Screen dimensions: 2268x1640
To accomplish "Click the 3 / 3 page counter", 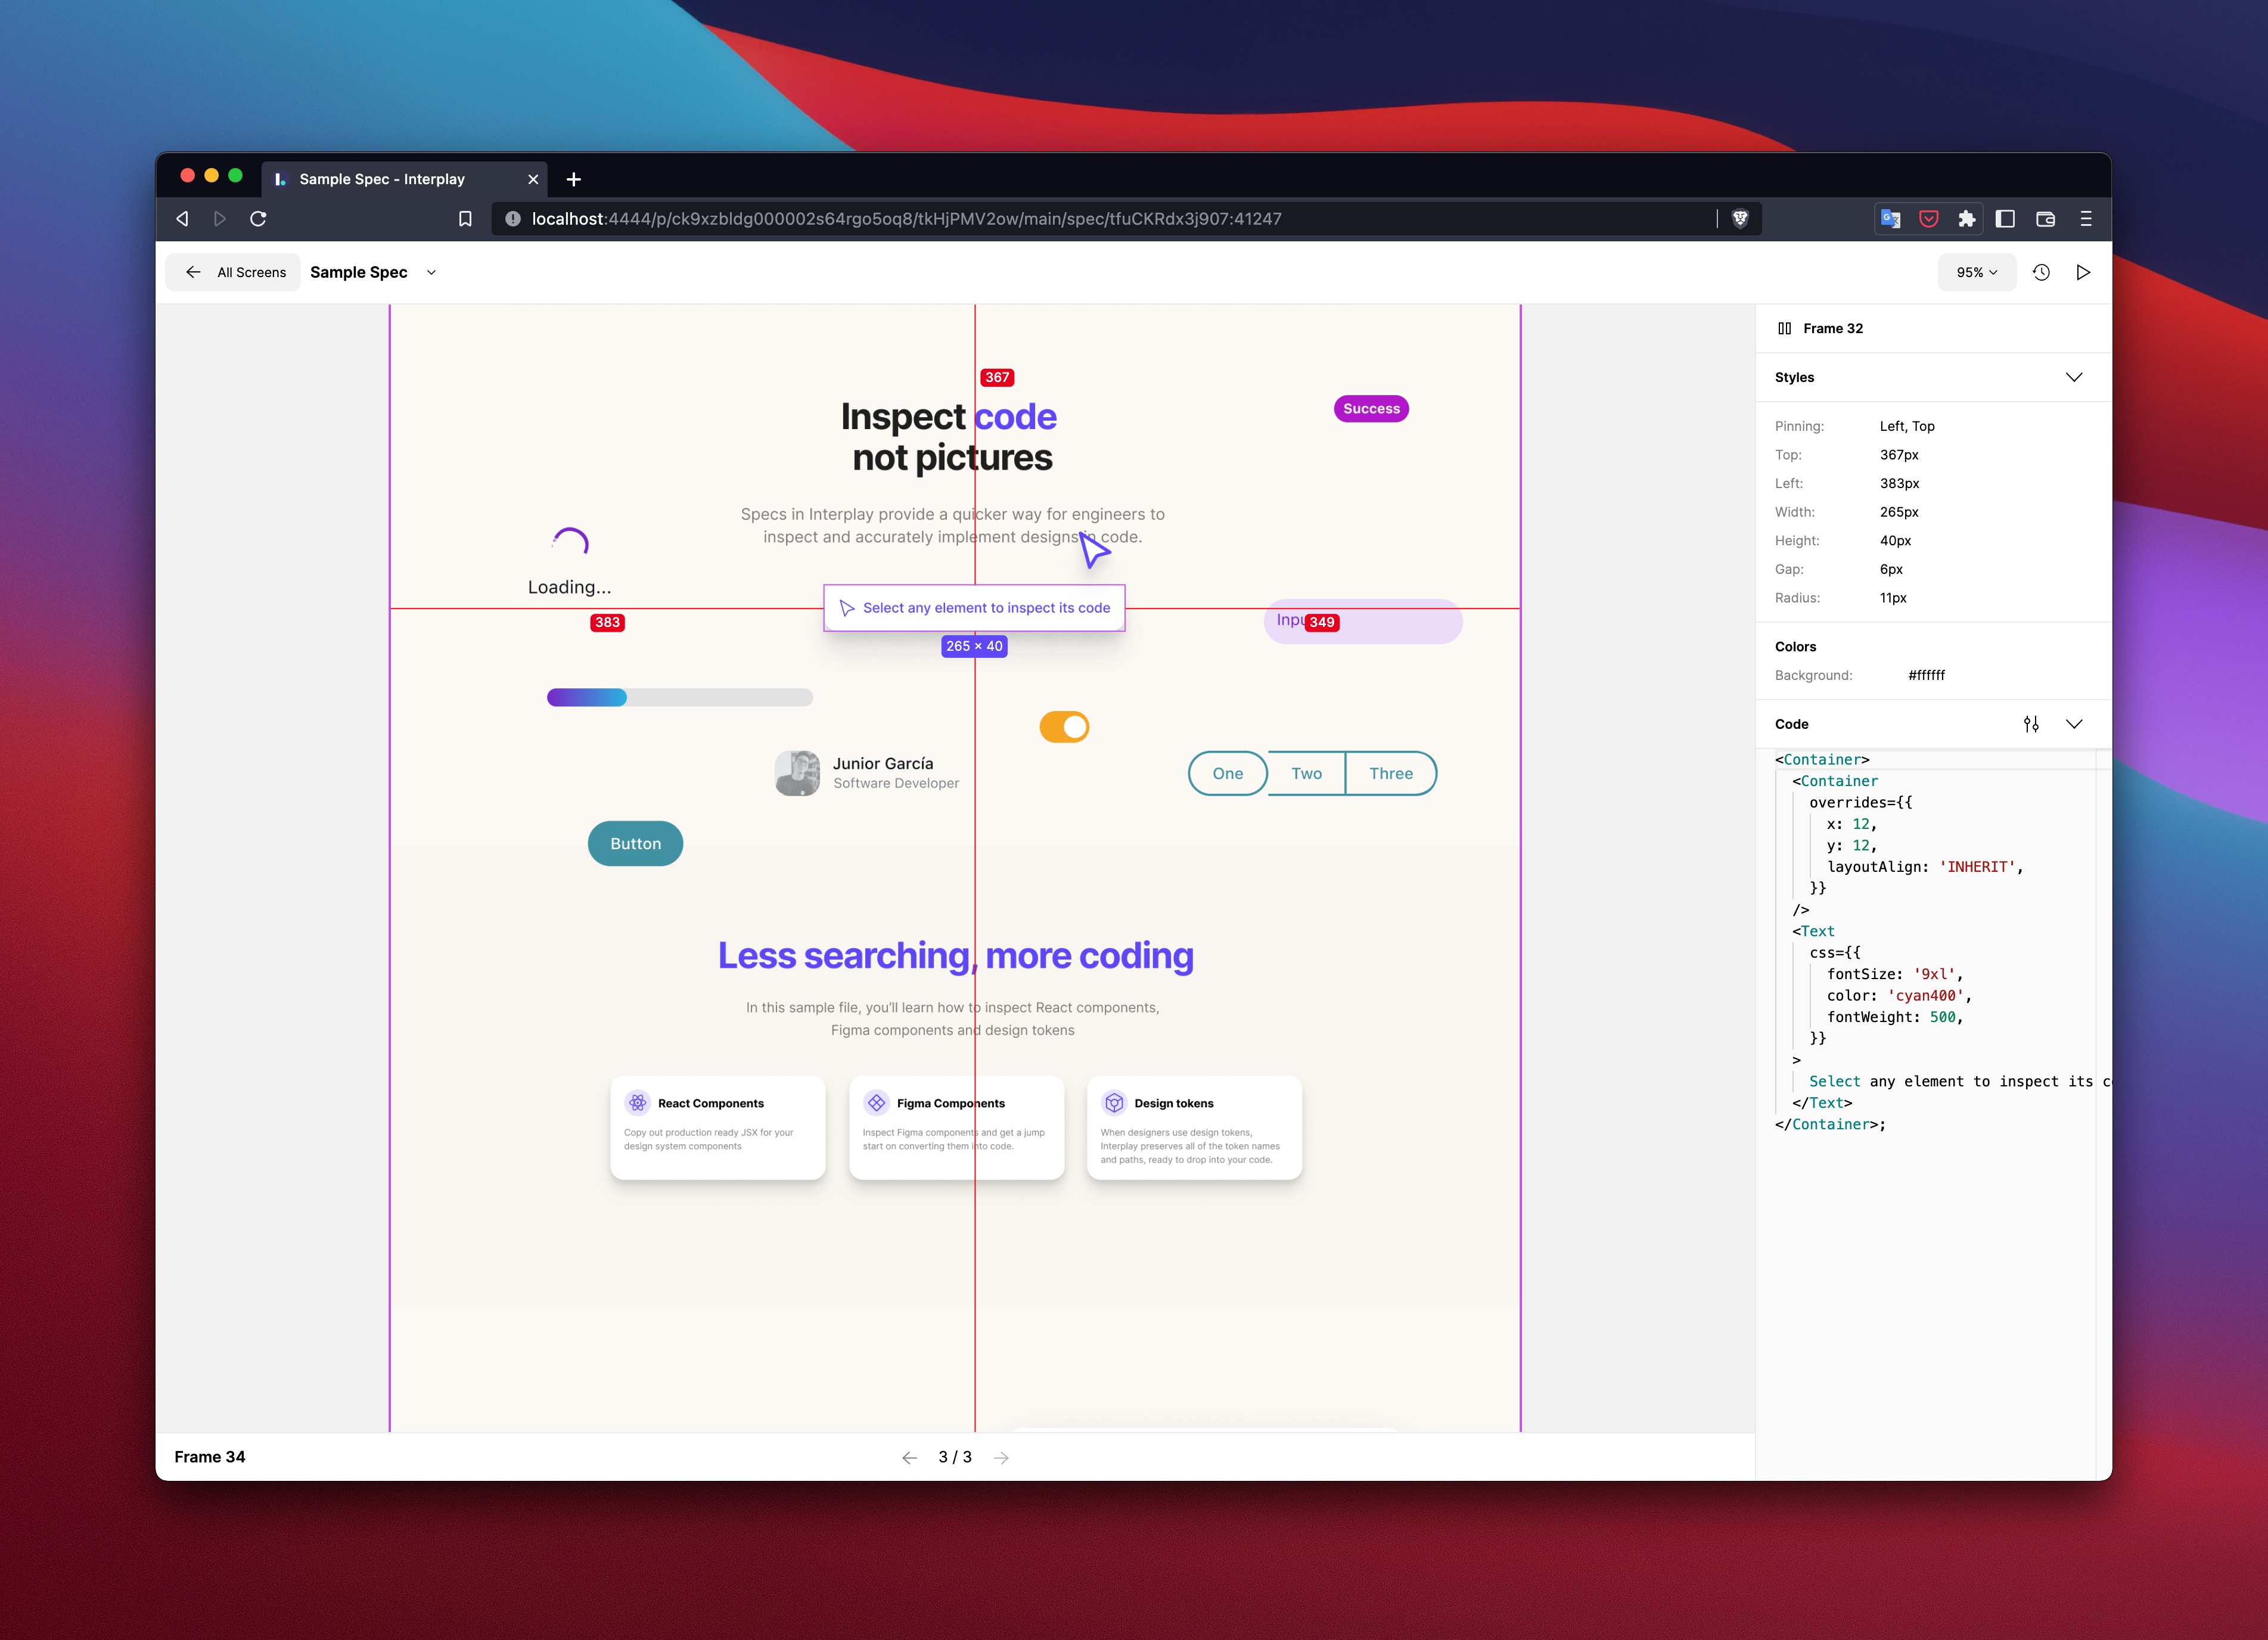I will pyautogui.click(x=954, y=1458).
